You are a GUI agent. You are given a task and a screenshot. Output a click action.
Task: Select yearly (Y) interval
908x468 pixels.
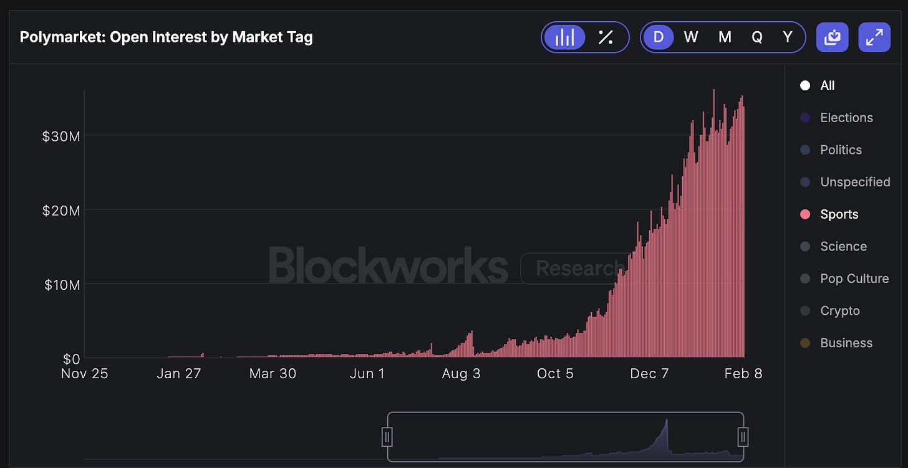coord(788,37)
